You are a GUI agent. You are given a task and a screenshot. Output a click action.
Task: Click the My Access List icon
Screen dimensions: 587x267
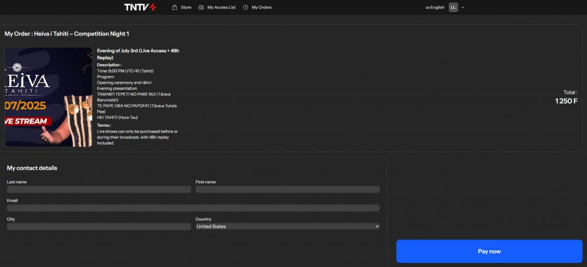point(201,7)
